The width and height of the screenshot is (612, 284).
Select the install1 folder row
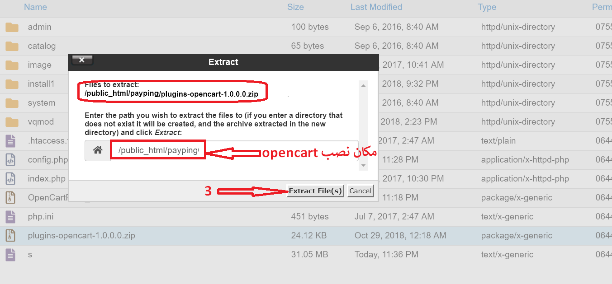pyautogui.click(x=306, y=84)
